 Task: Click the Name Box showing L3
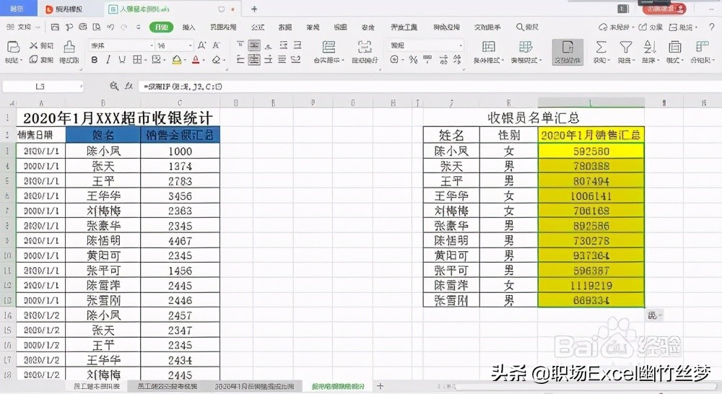point(43,86)
